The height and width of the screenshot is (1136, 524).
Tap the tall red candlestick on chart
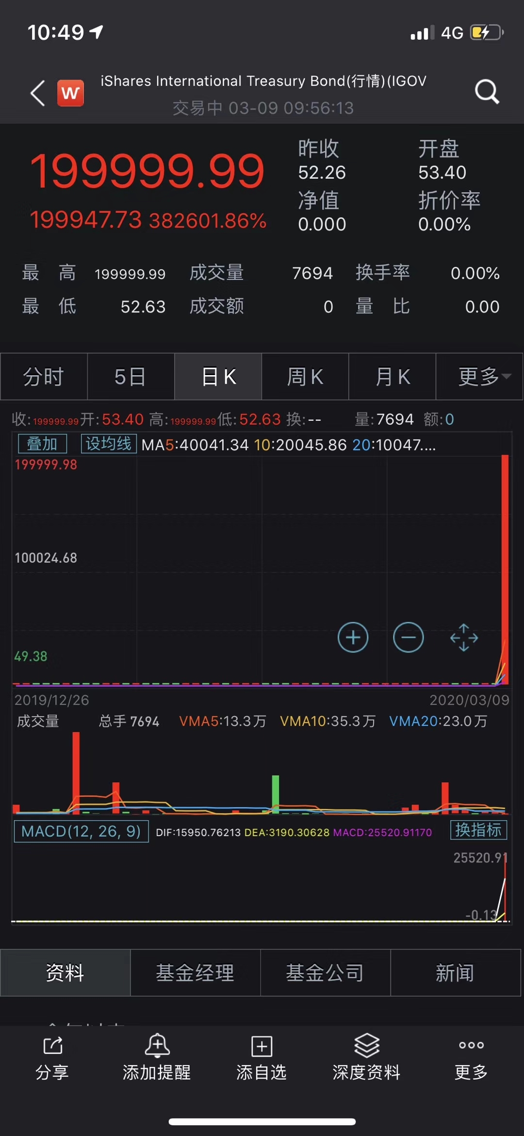[505, 568]
